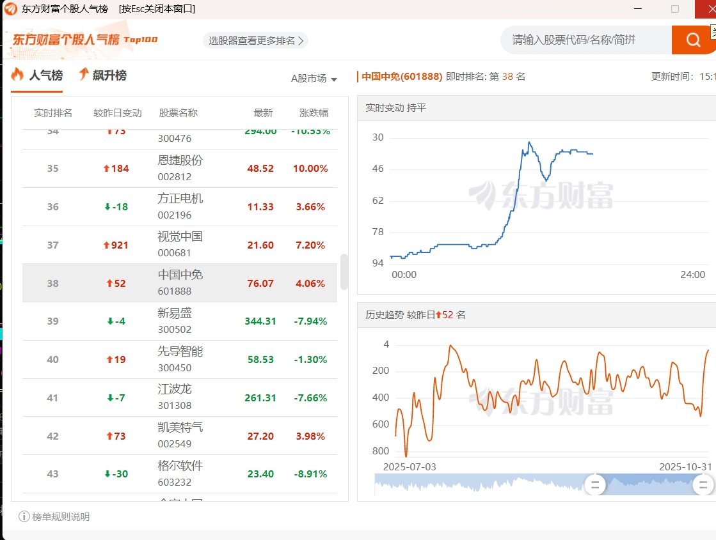Switch to the 人气榜 tab
The image size is (716, 540).
click(x=37, y=75)
